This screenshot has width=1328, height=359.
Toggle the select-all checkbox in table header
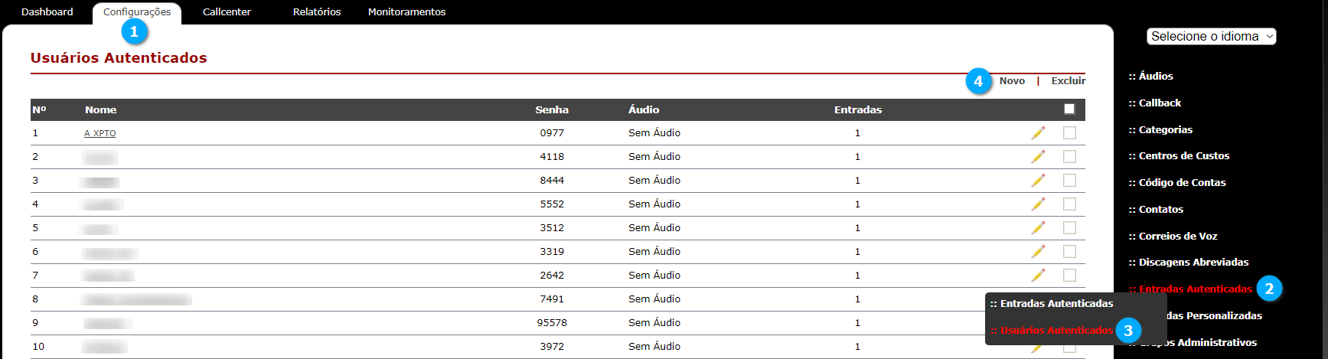tap(1069, 109)
